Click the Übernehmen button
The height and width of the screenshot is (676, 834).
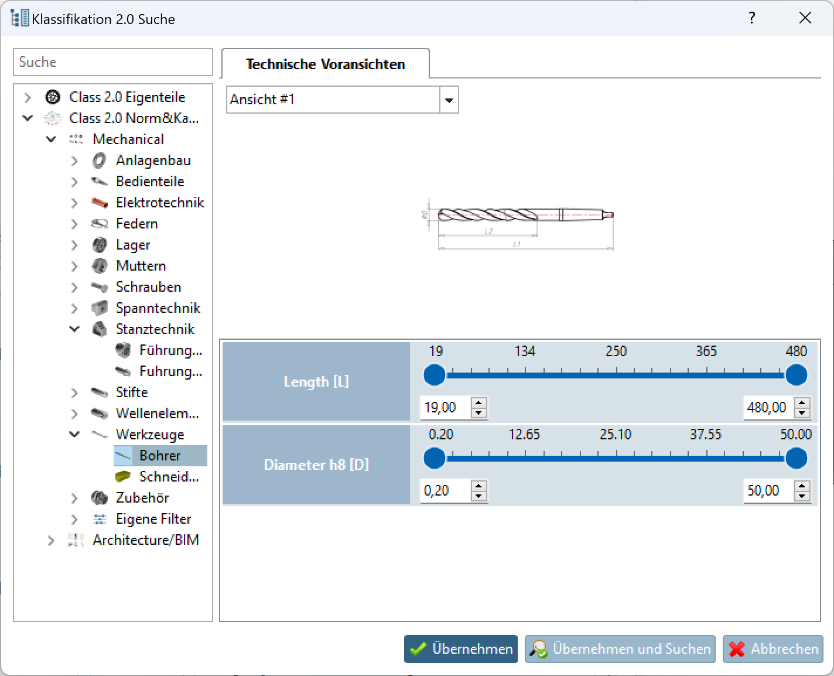[x=460, y=649]
